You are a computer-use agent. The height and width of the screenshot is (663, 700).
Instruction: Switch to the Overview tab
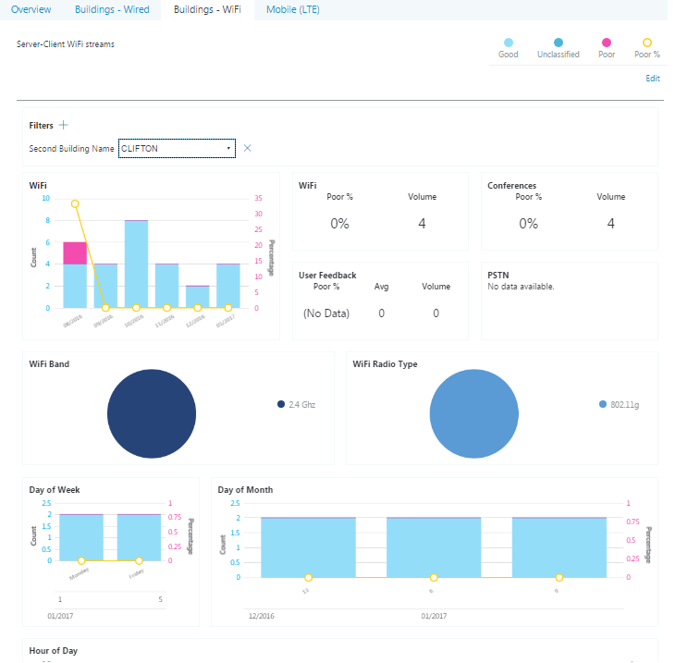pos(31,8)
